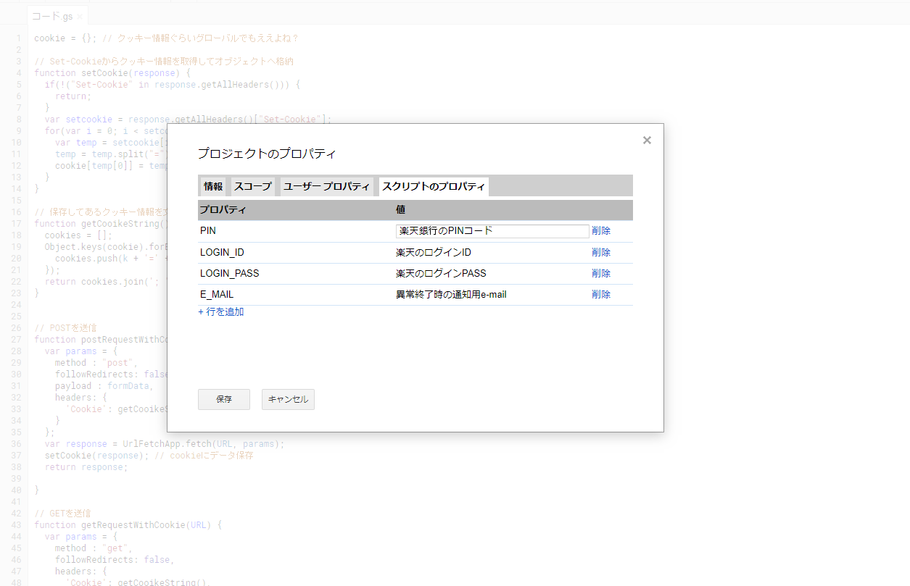Screen dimensions: 910x586
Task: Cancel with the キャンセル button
Action: (288, 399)
